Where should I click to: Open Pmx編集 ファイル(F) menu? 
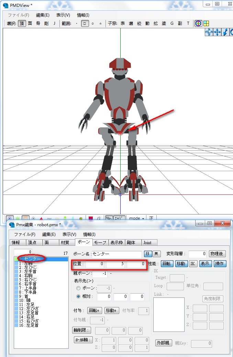tap(24, 234)
